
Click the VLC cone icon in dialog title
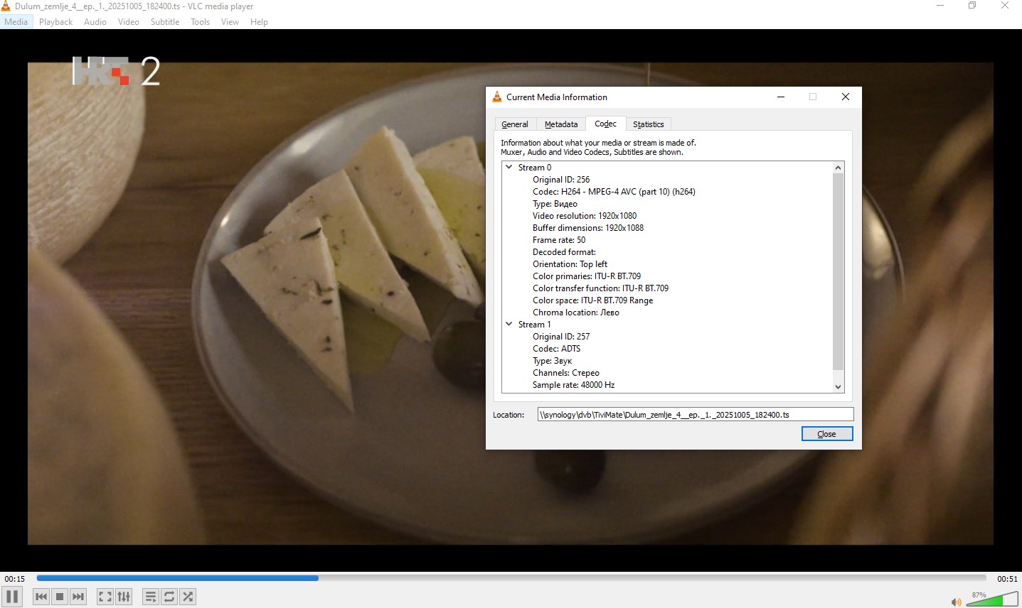[497, 97]
